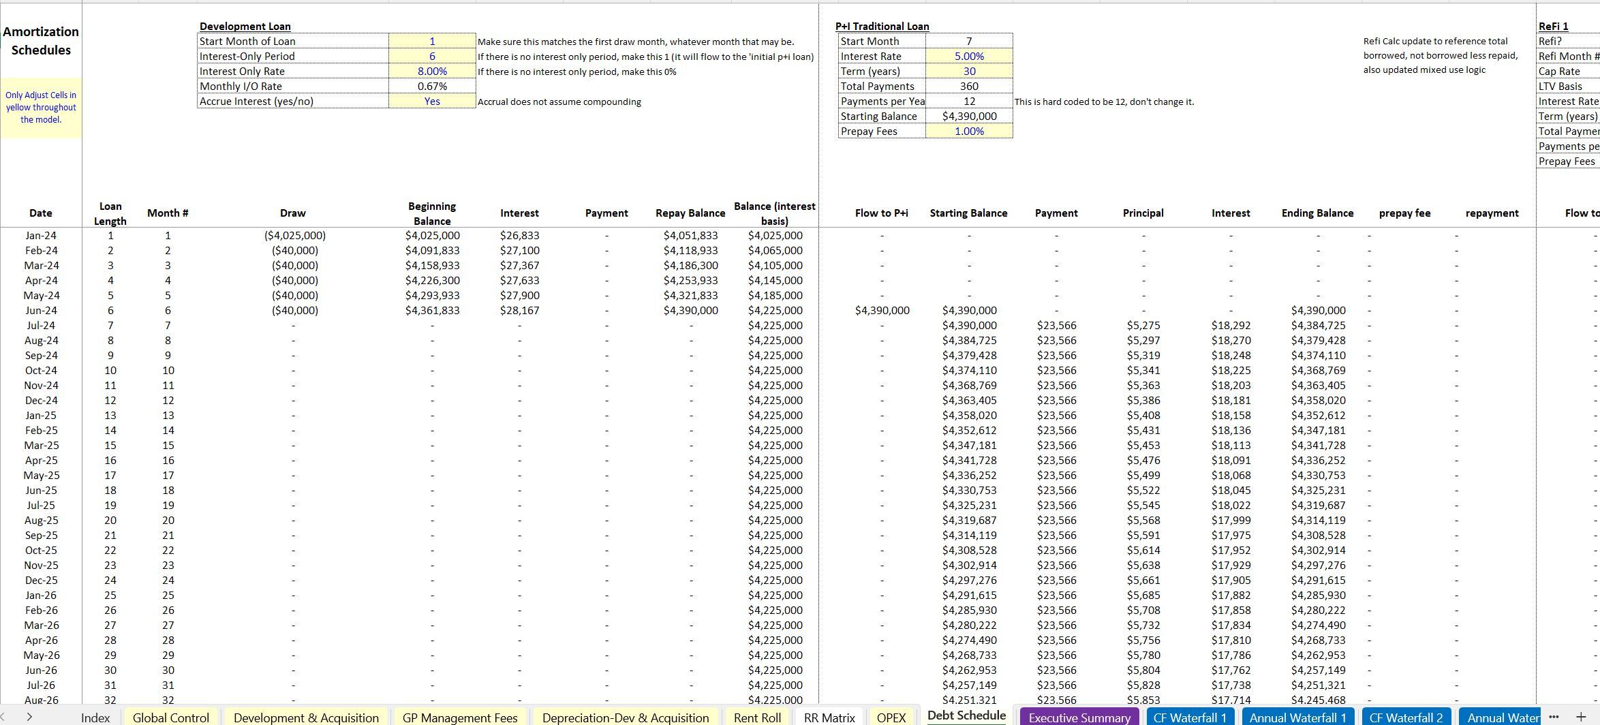
Task: Click the Draw column header
Action: pyautogui.click(x=293, y=213)
